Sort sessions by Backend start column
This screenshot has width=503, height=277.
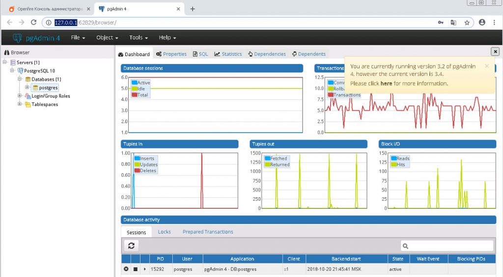(346, 259)
